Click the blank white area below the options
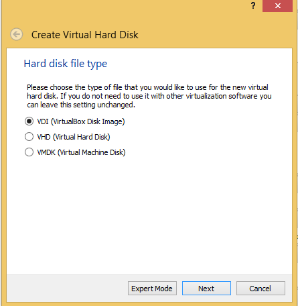Viewport: 298px width, 306px height. (x=149, y=215)
